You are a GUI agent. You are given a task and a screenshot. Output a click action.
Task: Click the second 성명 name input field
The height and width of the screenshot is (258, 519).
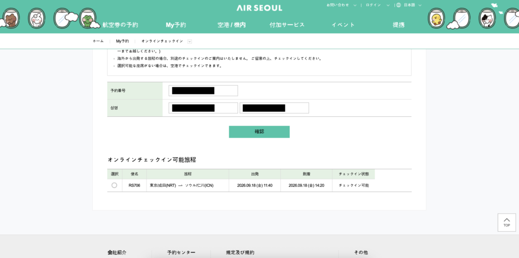[x=274, y=108]
